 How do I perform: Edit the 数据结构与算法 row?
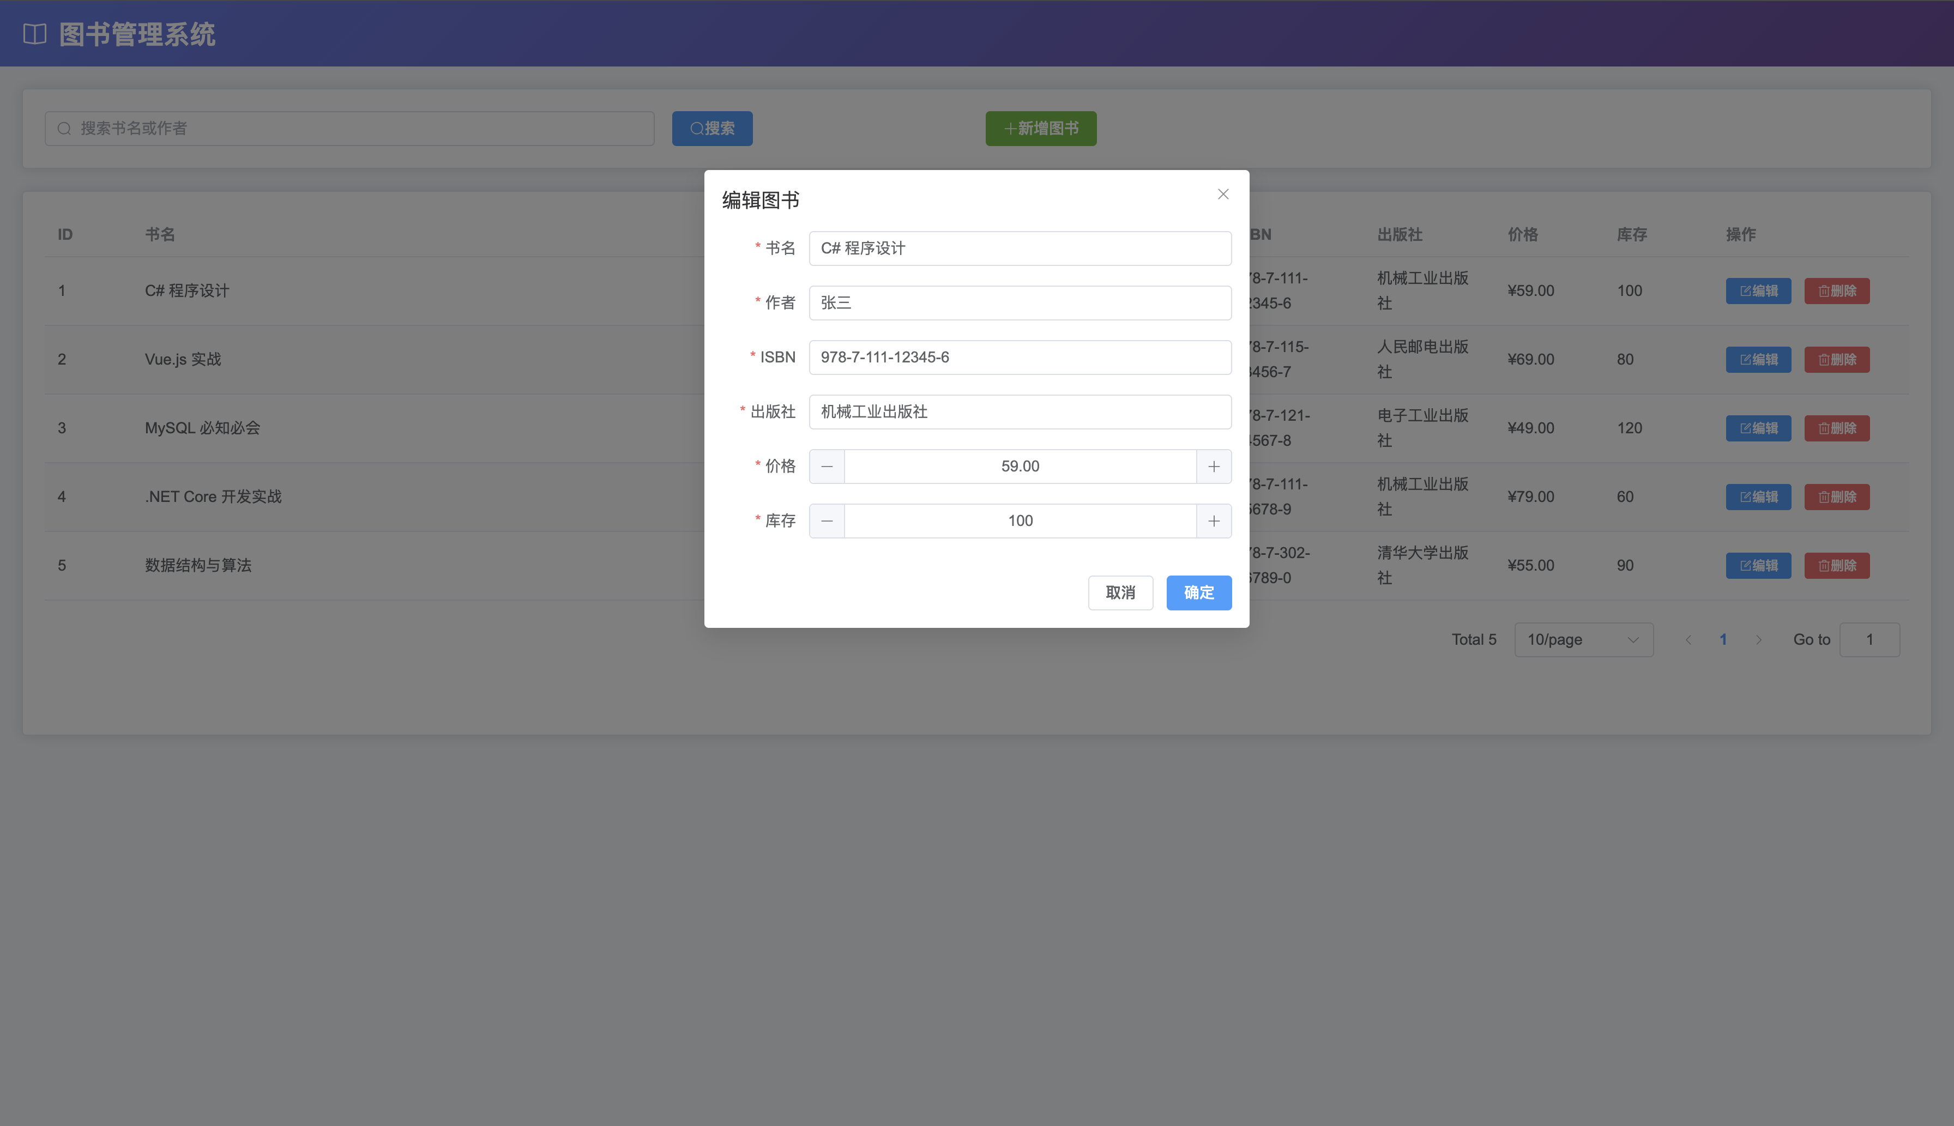pos(1758,565)
